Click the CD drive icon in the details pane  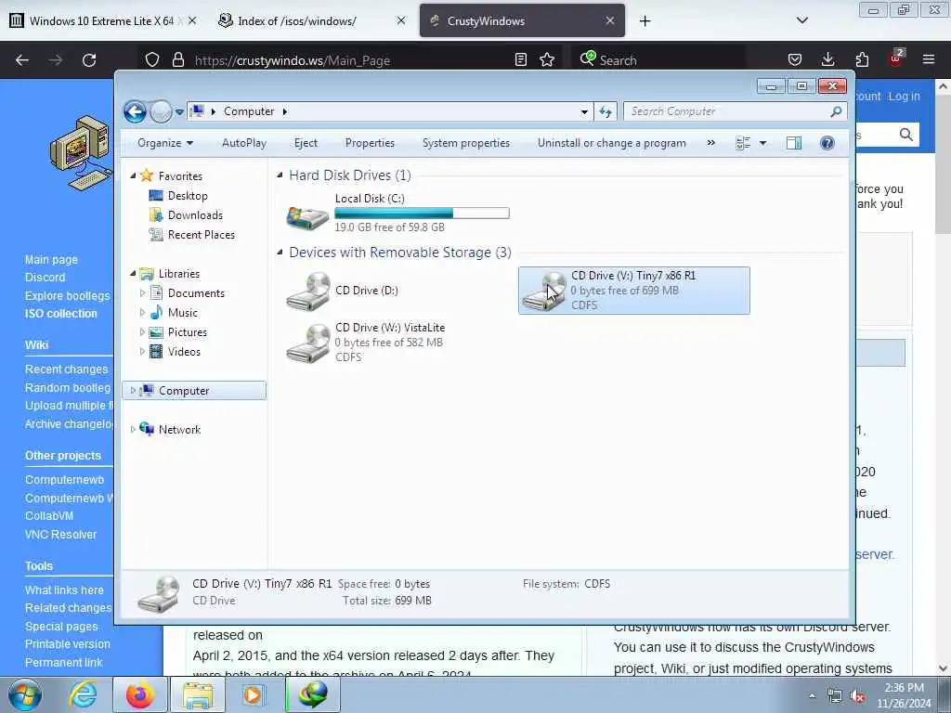[x=158, y=593]
